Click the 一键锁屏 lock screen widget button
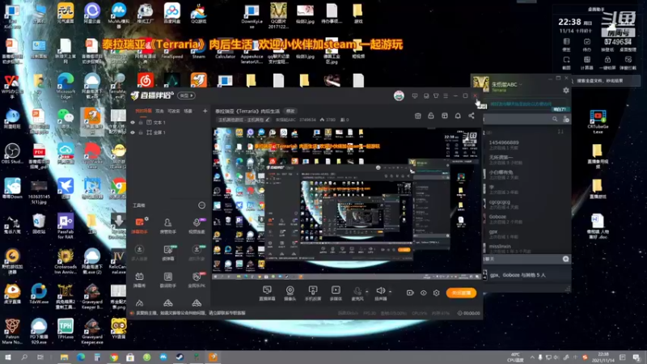The height and width of the screenshot is (364, 647). [607, 63]
